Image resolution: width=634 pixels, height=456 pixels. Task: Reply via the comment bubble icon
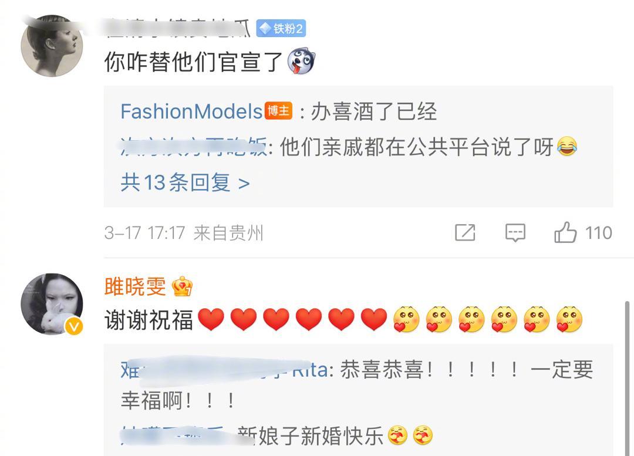click(x=515, y=233)
